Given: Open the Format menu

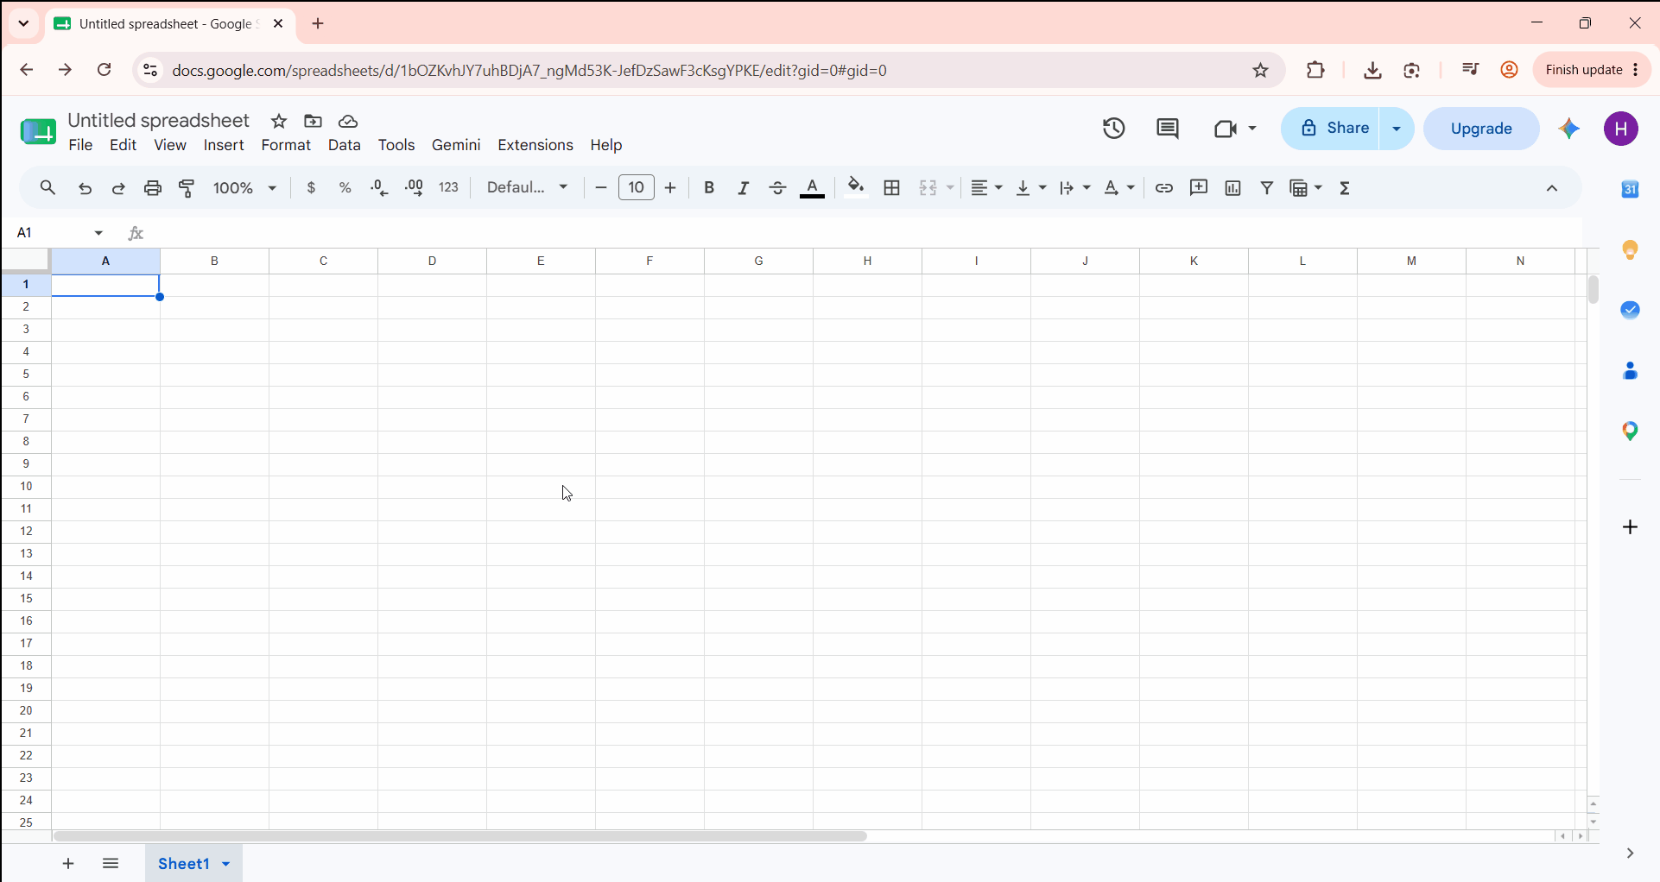Looking at the screenshot, I should pyautogui.click(x=286, y=145).
